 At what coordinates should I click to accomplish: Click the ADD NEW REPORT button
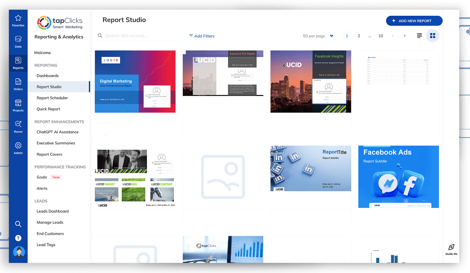(414, 20)
